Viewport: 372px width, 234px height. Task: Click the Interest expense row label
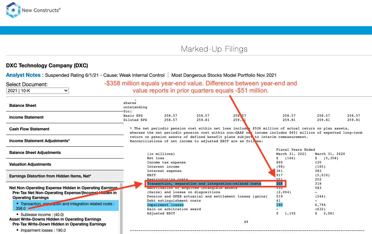point(164,171)
